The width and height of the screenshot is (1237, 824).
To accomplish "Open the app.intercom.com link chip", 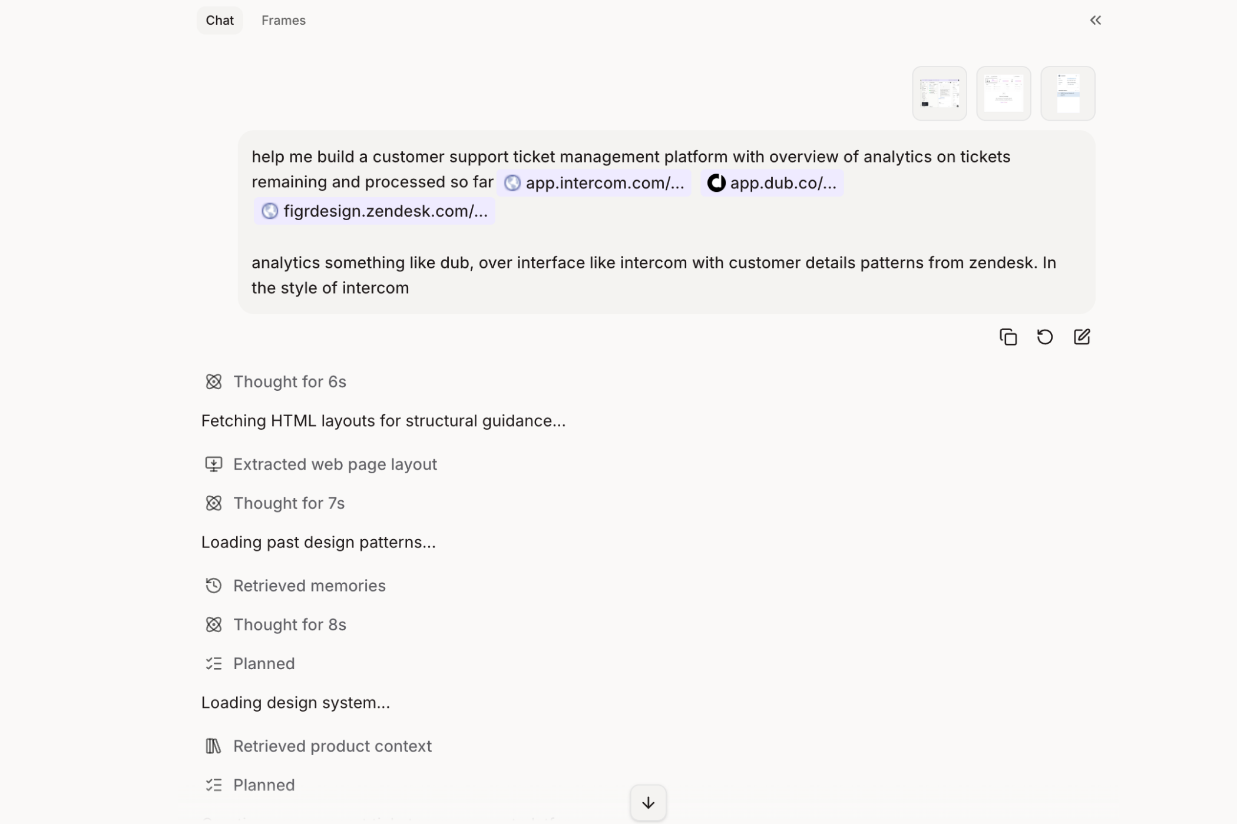I will (x=594, y=183).
